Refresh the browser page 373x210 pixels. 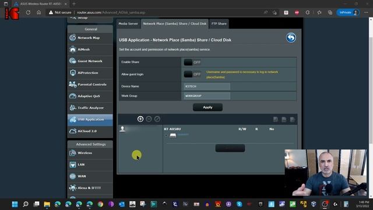[28, 12]
